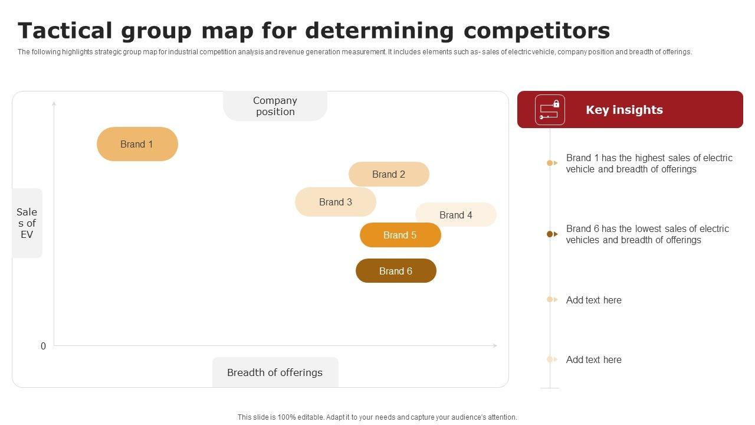The image size is (755, 425).
Task: Click the dark brown bullet beside the Brand 6 insight
Action: pyautogui.click(x=552, y=234)
